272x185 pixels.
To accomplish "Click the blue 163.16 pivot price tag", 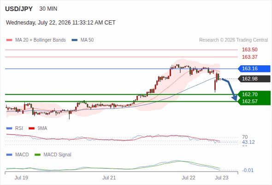I will [x=254, y=68].
